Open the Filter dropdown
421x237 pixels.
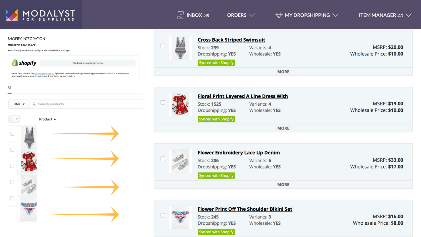tap(19, 104)
